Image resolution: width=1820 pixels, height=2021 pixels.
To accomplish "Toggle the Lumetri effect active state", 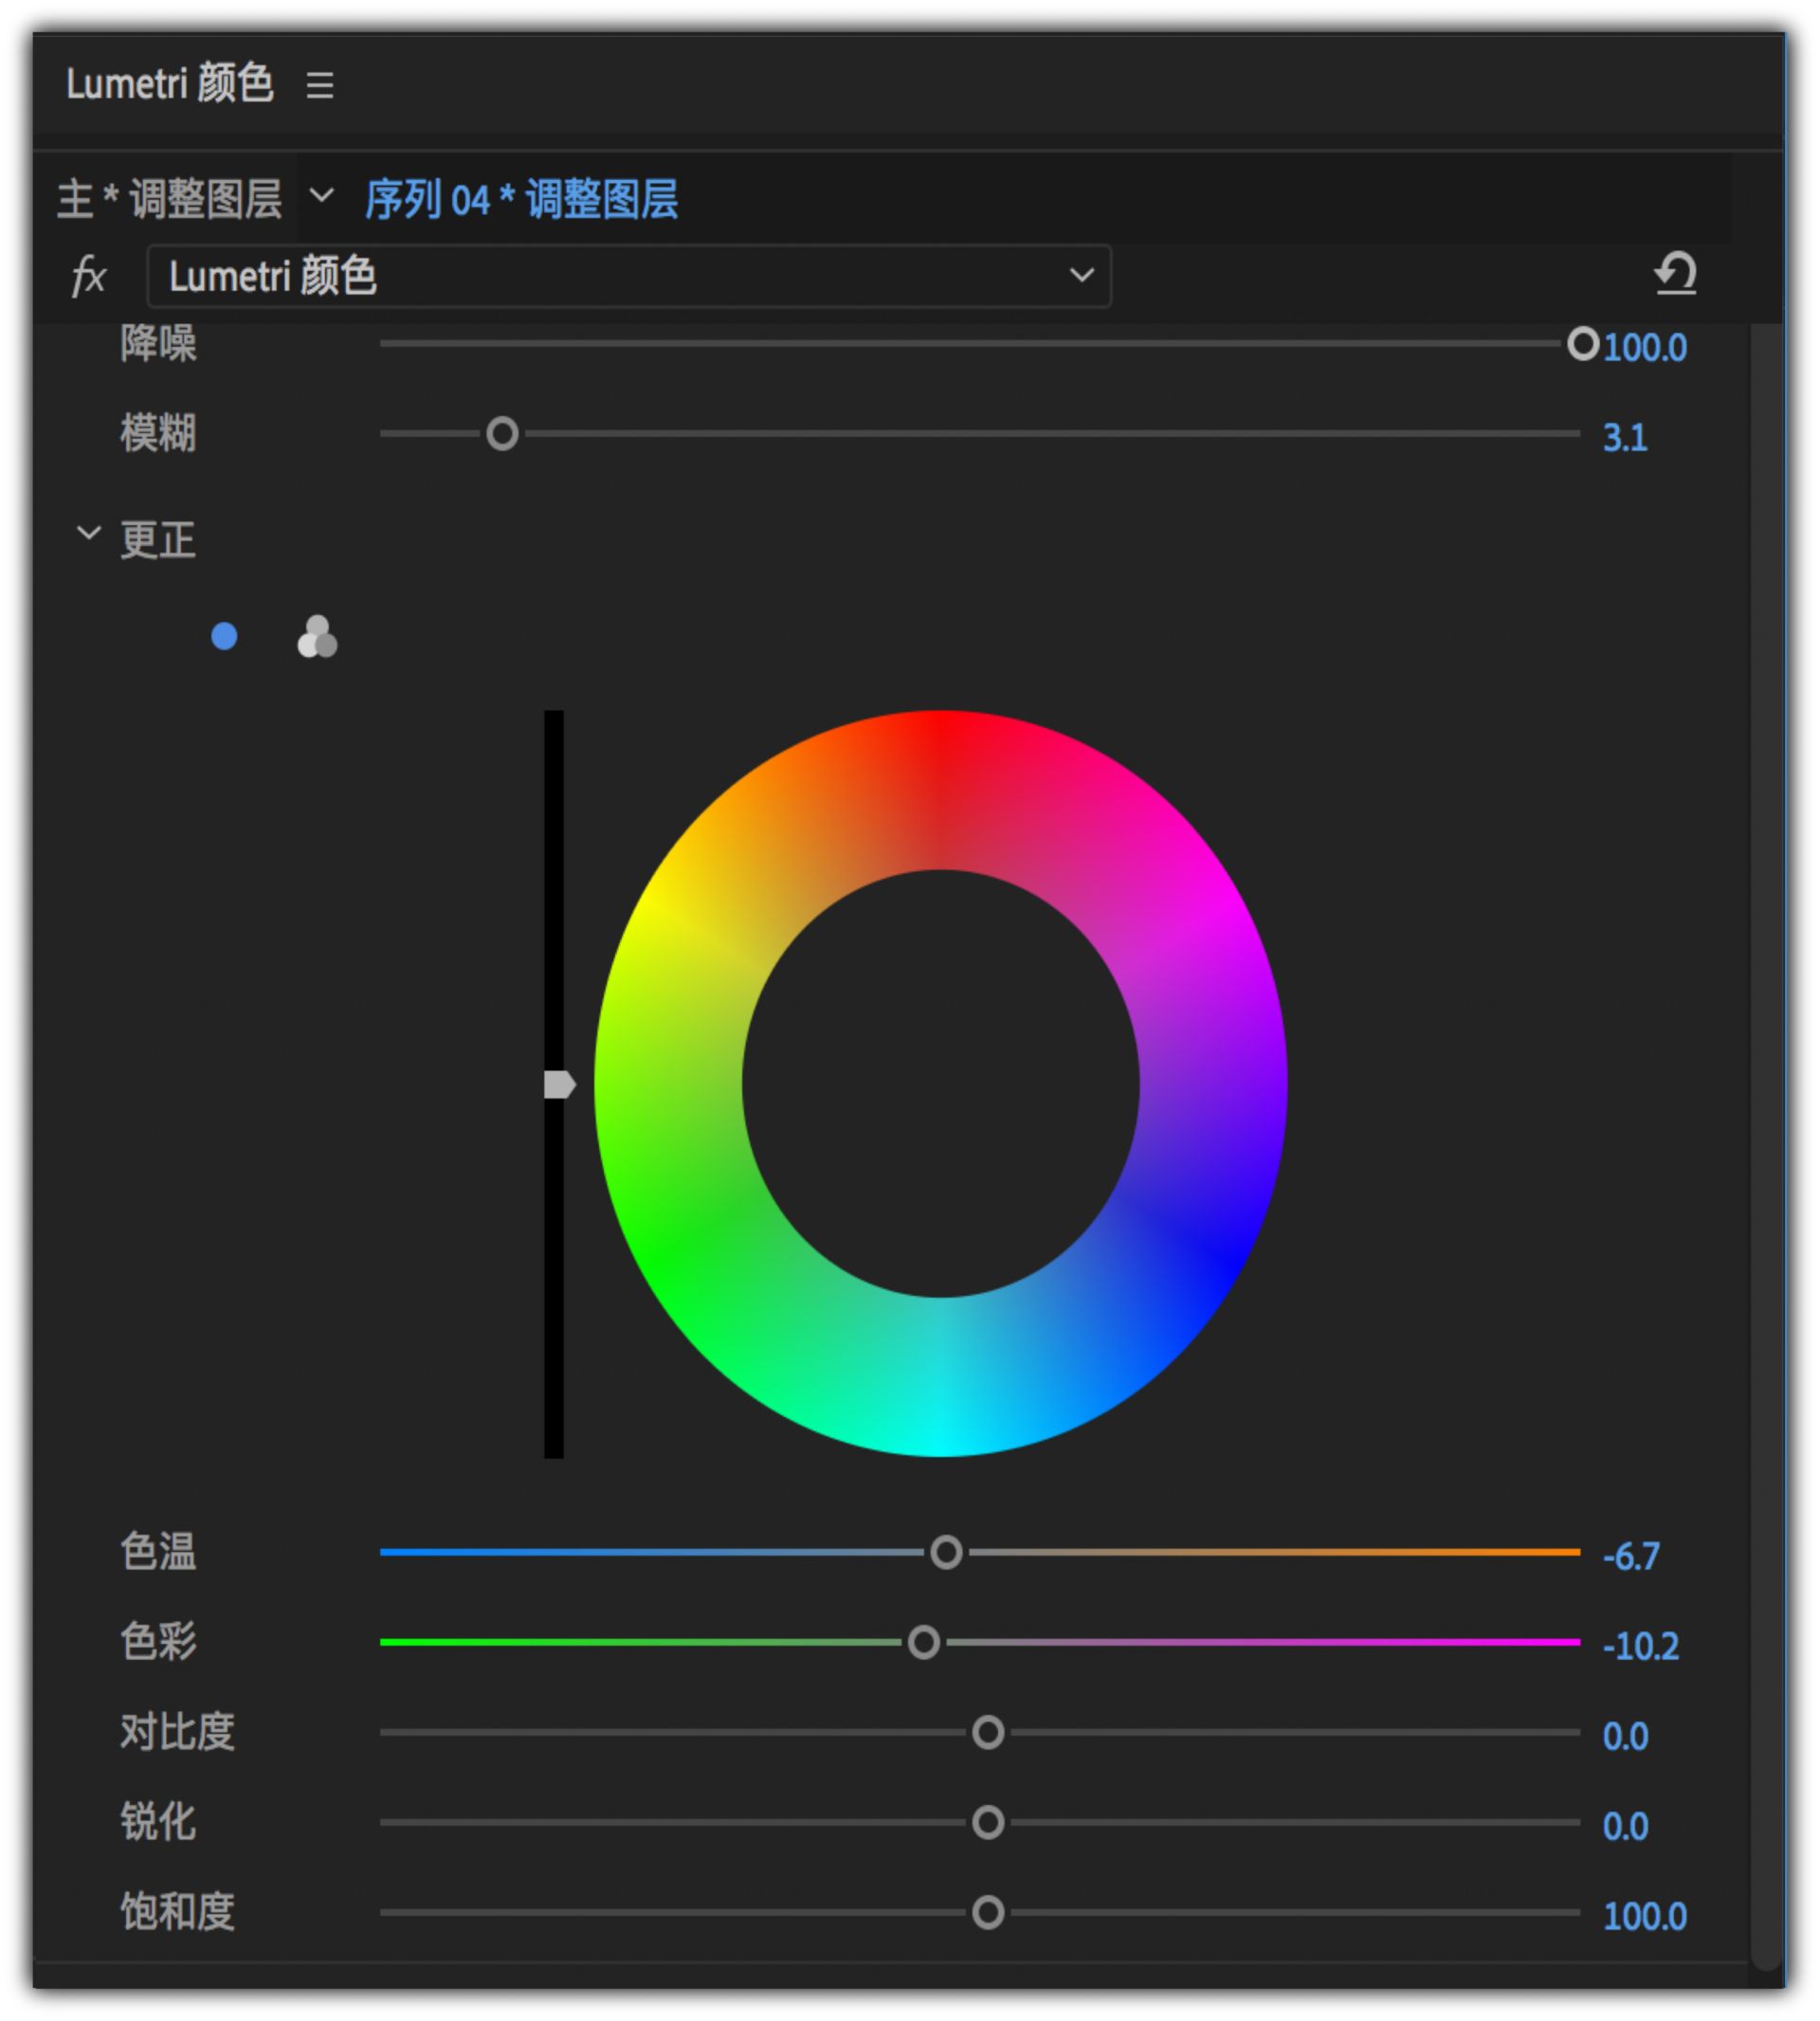I will (90, 277).
